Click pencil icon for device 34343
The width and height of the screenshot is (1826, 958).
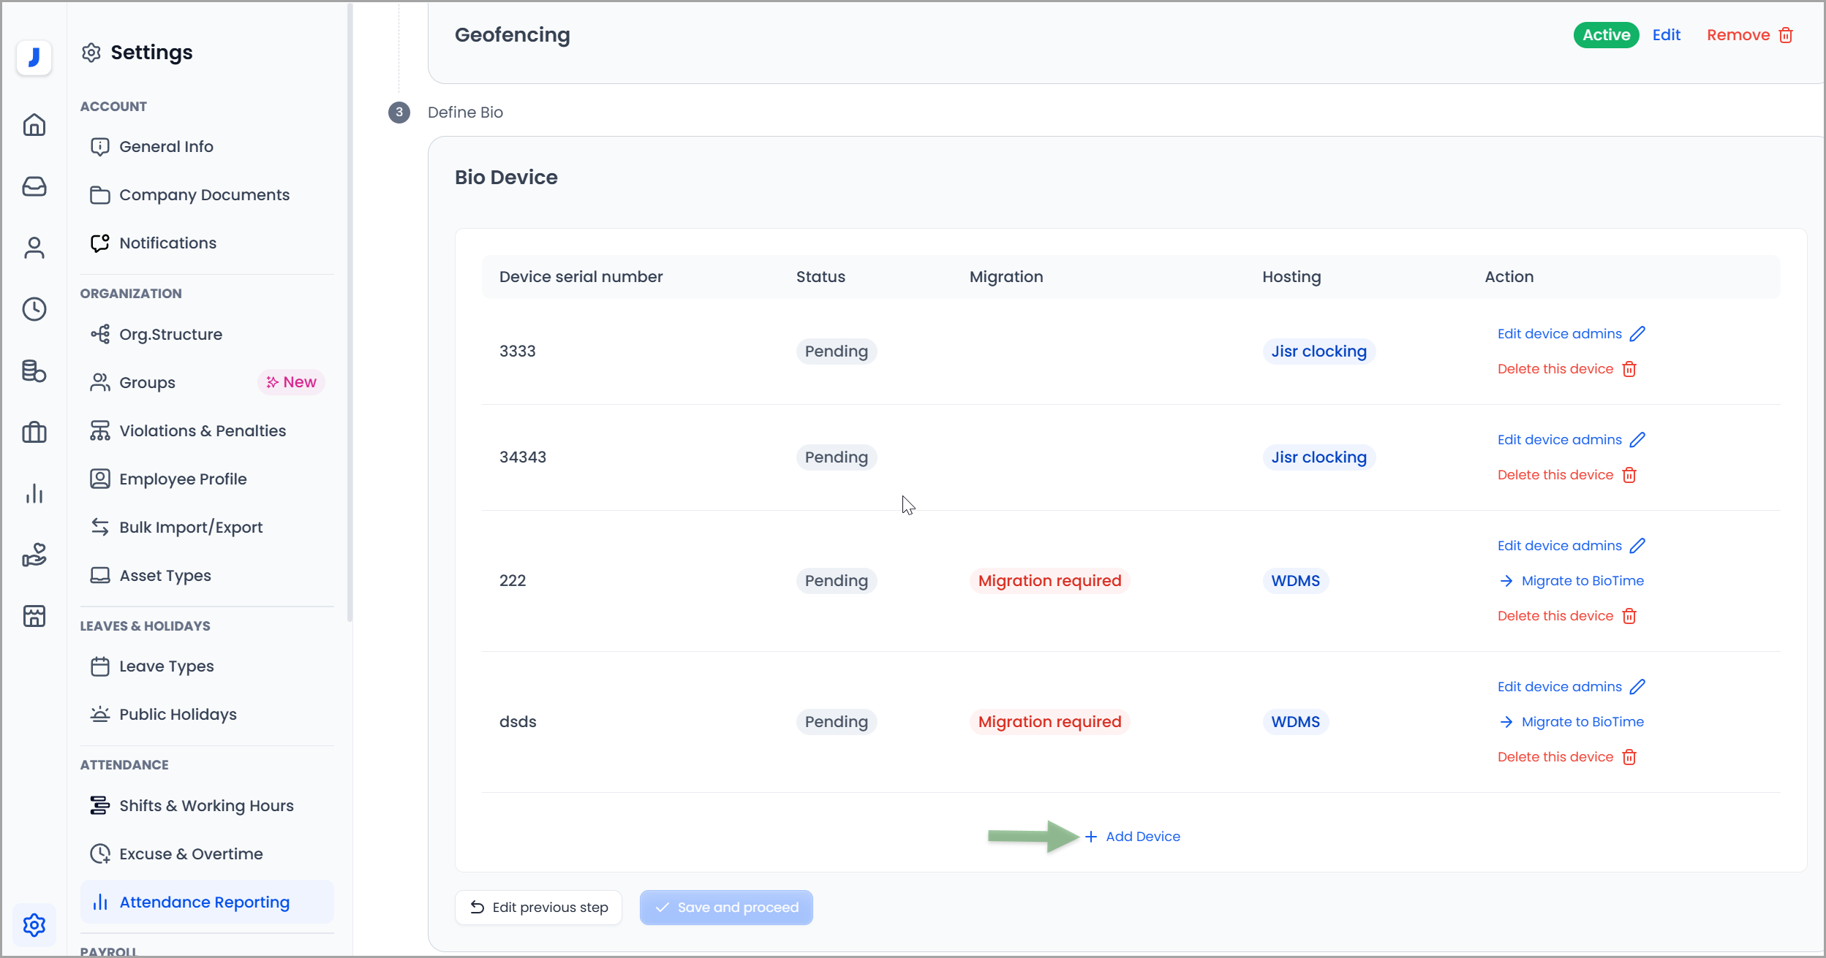[1638, 440]
